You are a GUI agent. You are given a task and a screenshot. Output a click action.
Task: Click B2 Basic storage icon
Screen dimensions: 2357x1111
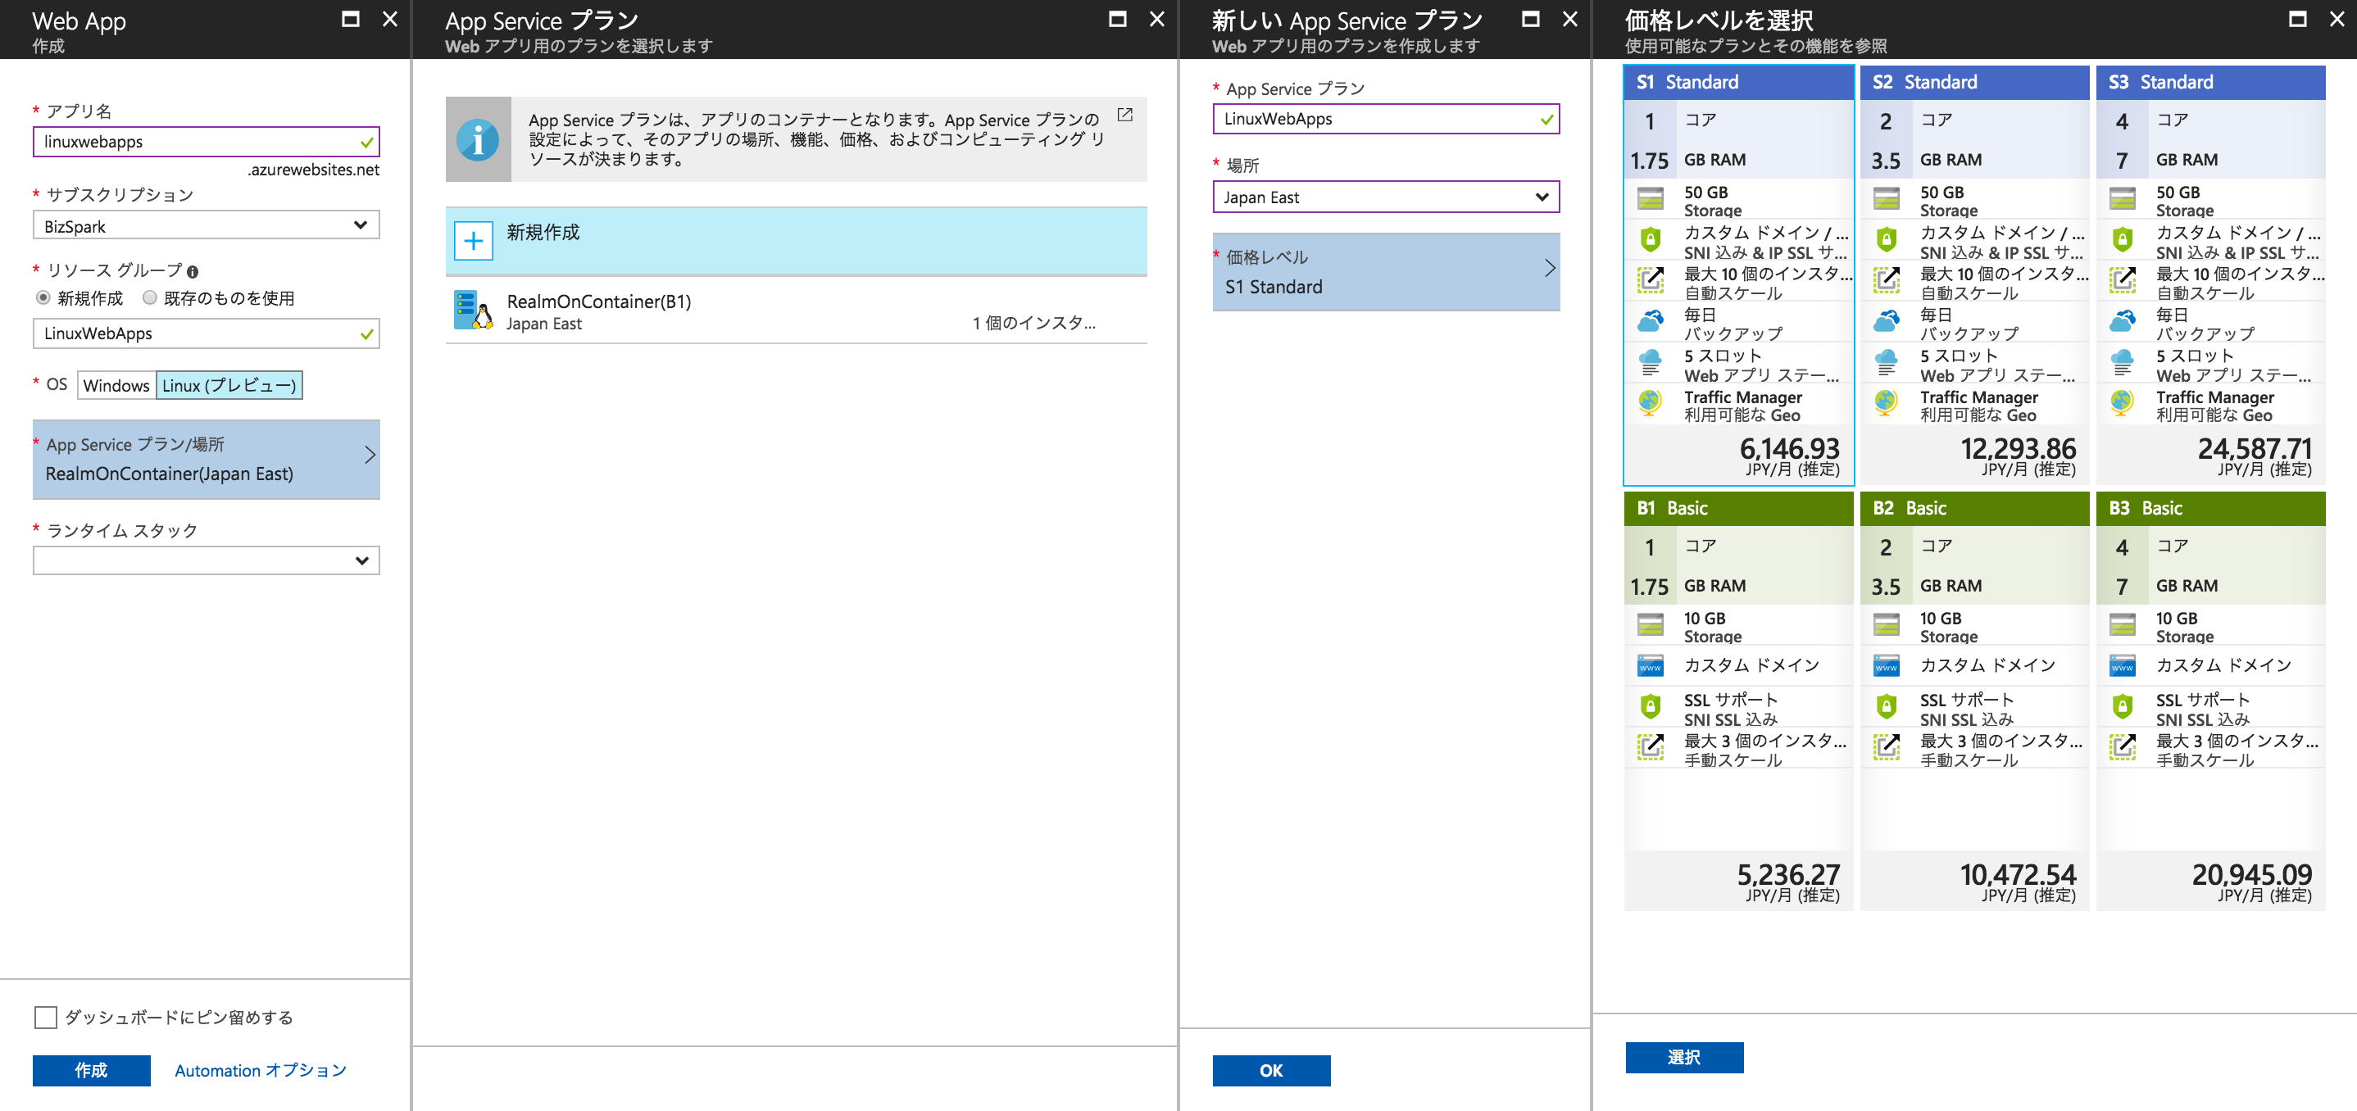[1886, 624]
